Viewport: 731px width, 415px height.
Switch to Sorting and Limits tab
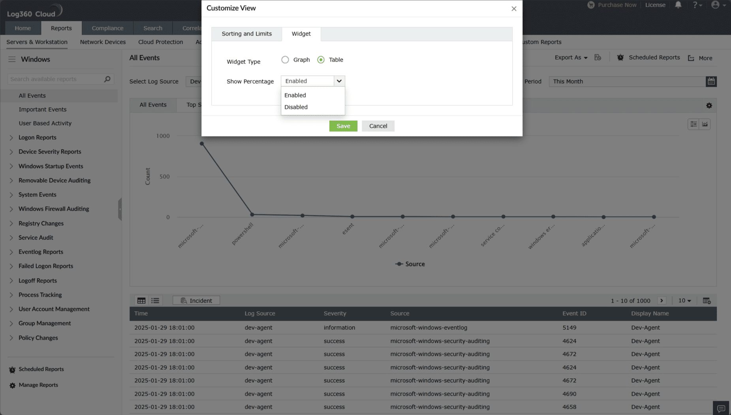click(246, 34)
